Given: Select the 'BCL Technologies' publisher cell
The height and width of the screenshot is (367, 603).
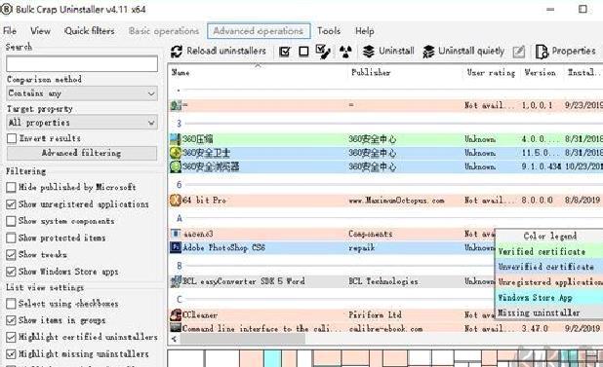Looking at the screenshot, I should coord(383,281).
